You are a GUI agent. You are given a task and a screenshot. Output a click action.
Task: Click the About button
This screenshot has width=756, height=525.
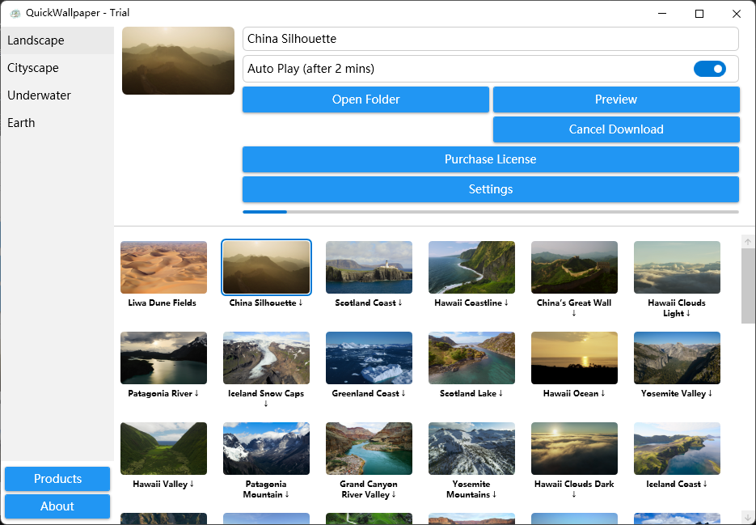point(57,506)
